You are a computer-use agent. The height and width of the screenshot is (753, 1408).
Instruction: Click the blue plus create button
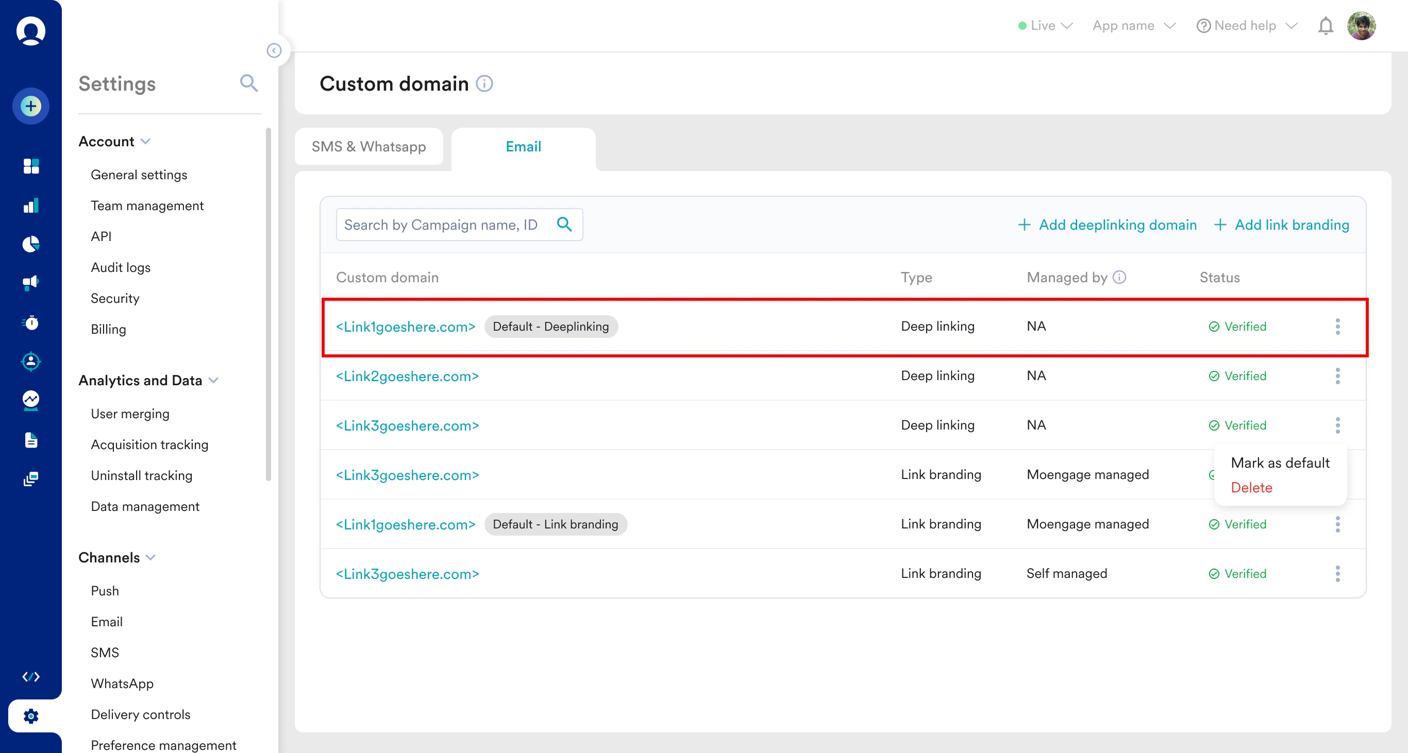coord(31,106)
